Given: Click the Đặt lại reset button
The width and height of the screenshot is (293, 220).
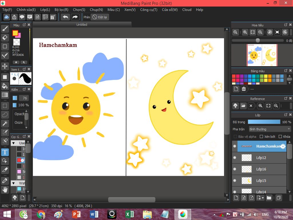Looking at the screenshot, I should click(x=100, y=17).
